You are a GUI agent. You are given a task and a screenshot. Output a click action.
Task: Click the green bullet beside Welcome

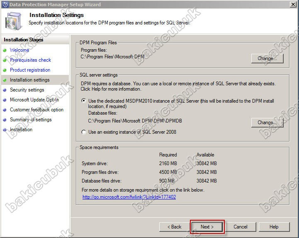coord(5,50)
